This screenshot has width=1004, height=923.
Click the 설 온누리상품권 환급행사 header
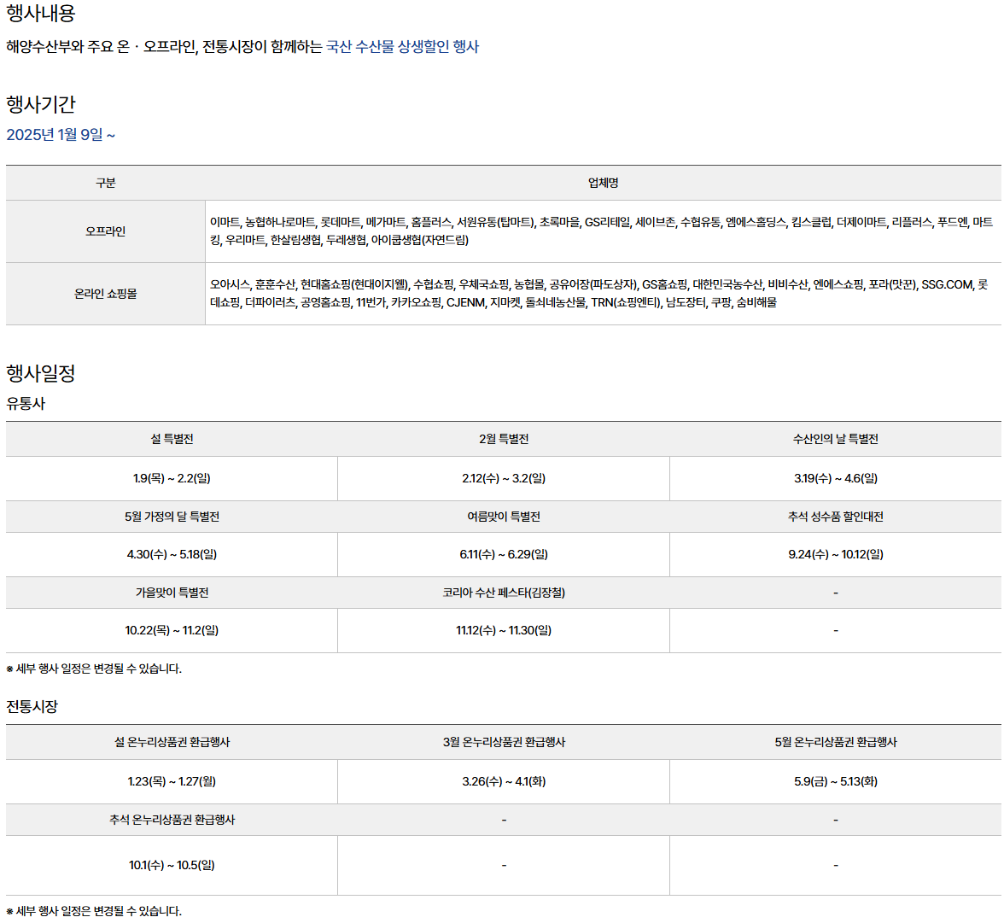[172, 742]
